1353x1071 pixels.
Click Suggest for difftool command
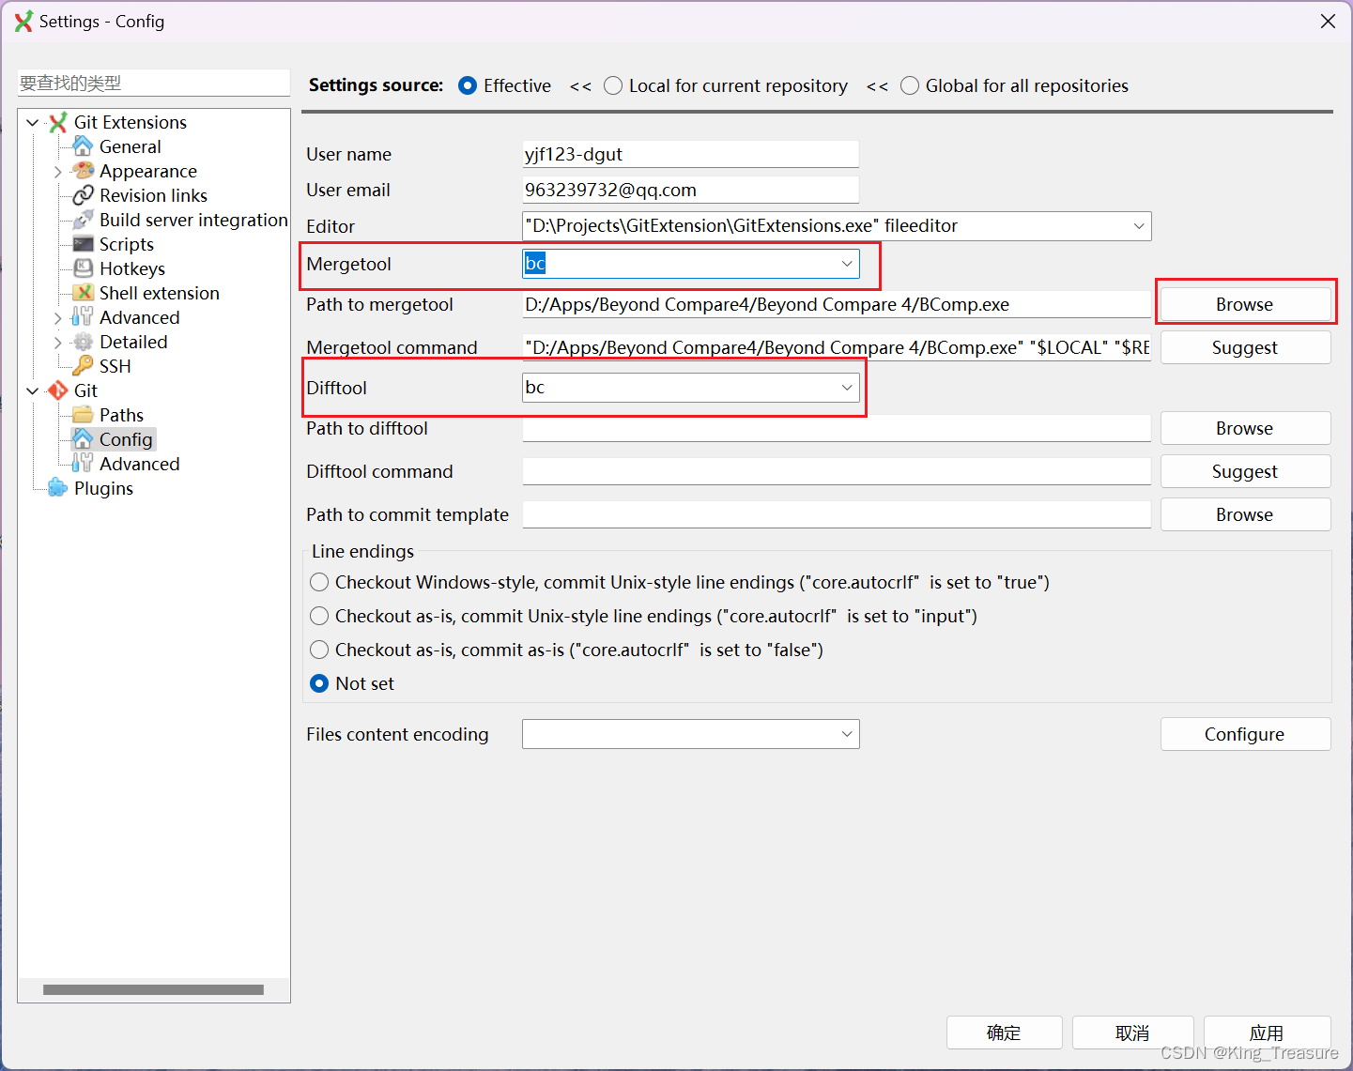(1245, 471)
